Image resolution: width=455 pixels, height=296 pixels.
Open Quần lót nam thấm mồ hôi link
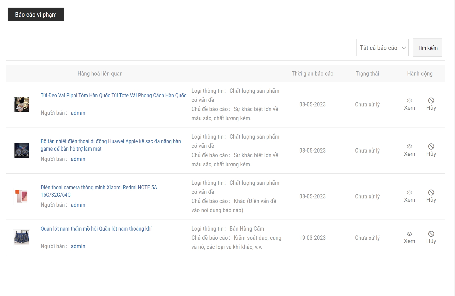click(96, 229)
